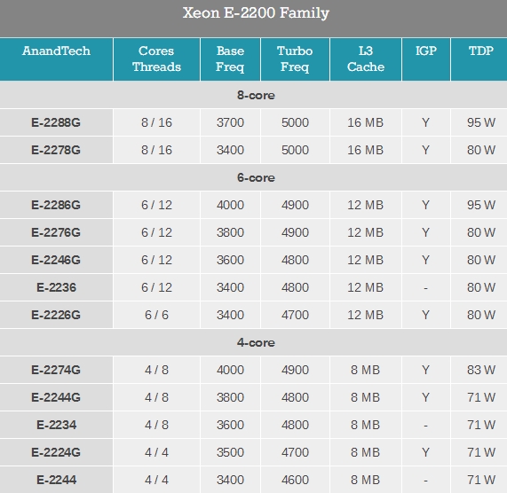Click the E-2278G model name

point(56,150)
